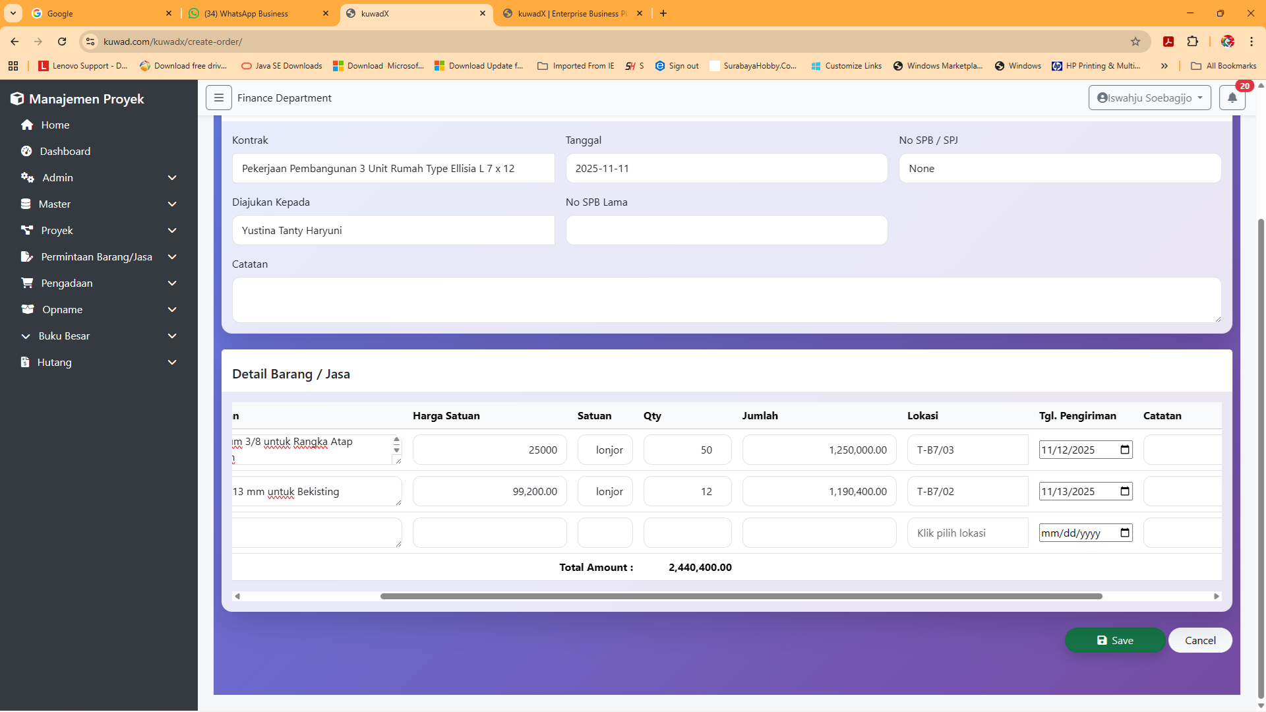Image resolution: width=1266 pixels, height=712 pixels.
Task: Switch to kuwadX Enterprise Business tab
Action: click(570, 13)
